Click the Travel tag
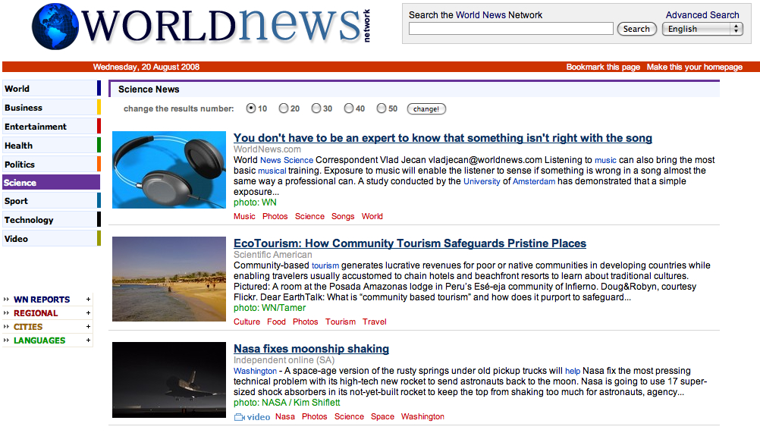The width and height of the screenshot is (760, 433). coord(375,322)
